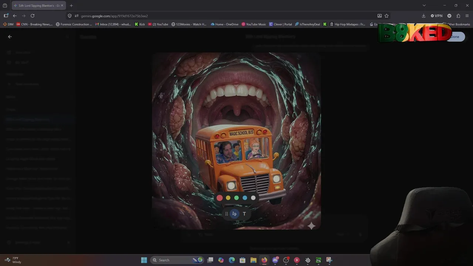
Task: Switch to Firefox in taskbar
Action: tap(264, 260)
